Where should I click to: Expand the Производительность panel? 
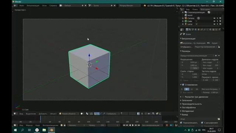coord(181,104)
